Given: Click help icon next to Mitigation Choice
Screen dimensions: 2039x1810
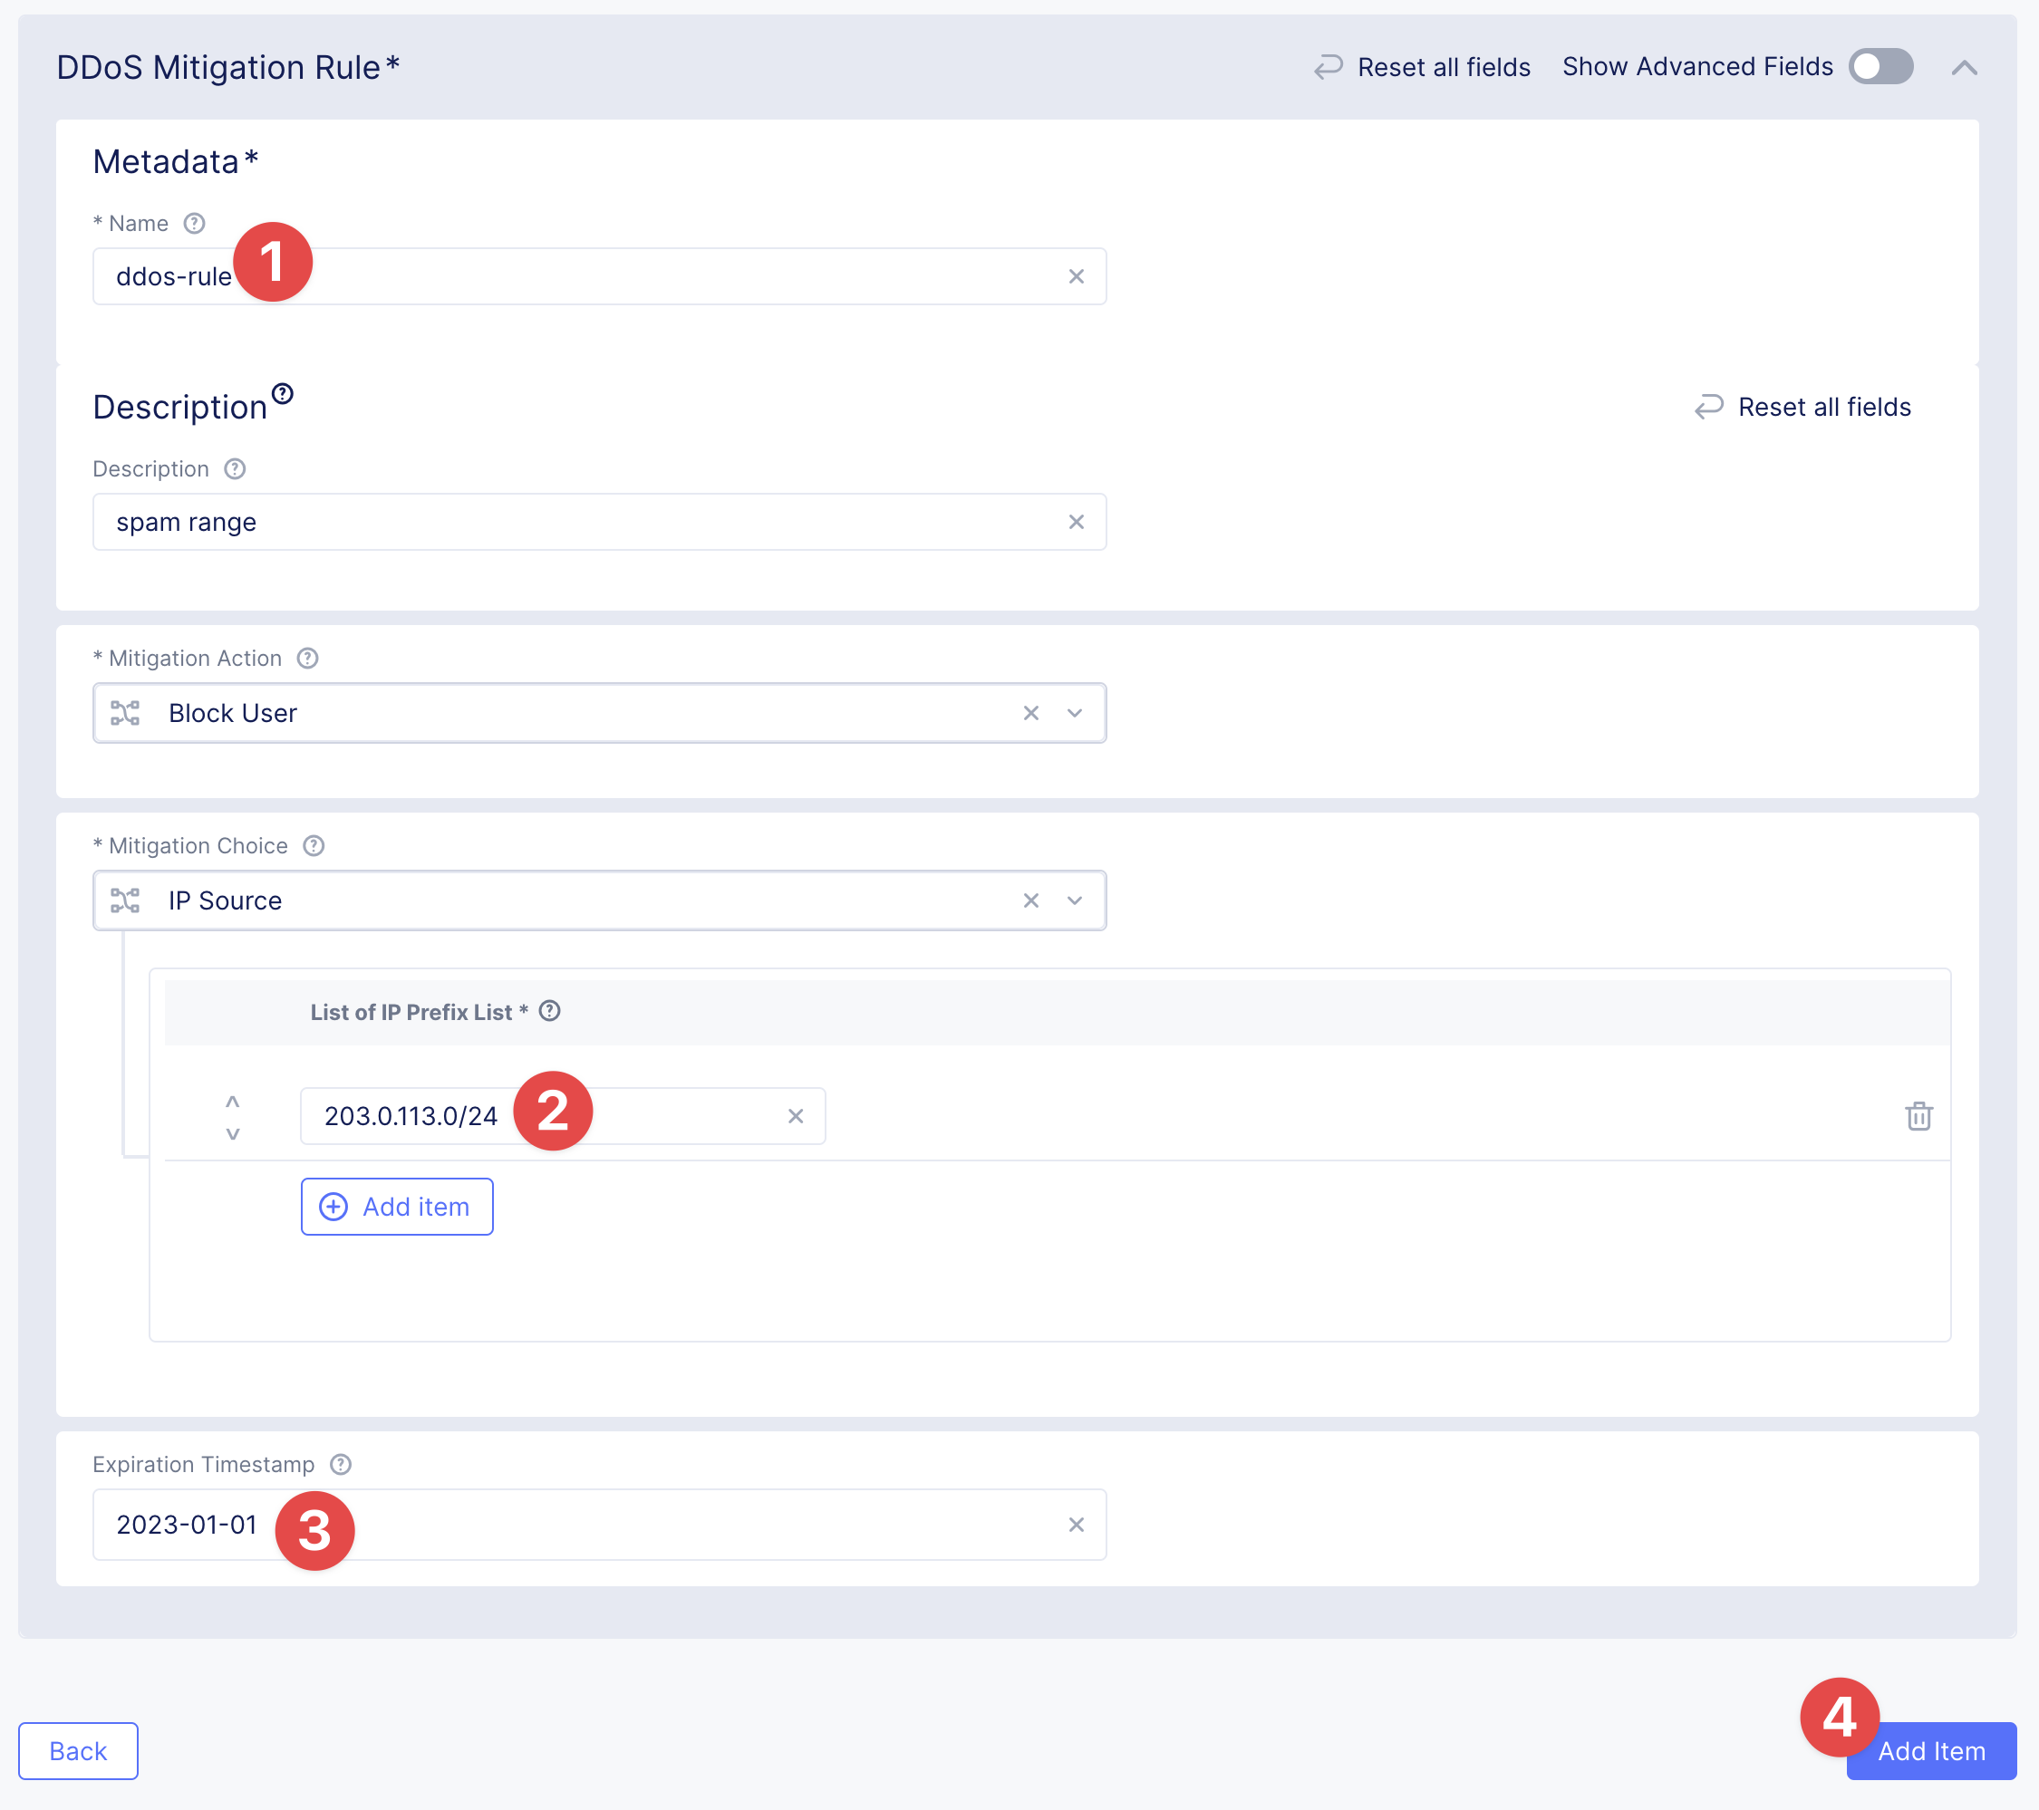Looking at the screenshot, I should click(x=314, y=846).
